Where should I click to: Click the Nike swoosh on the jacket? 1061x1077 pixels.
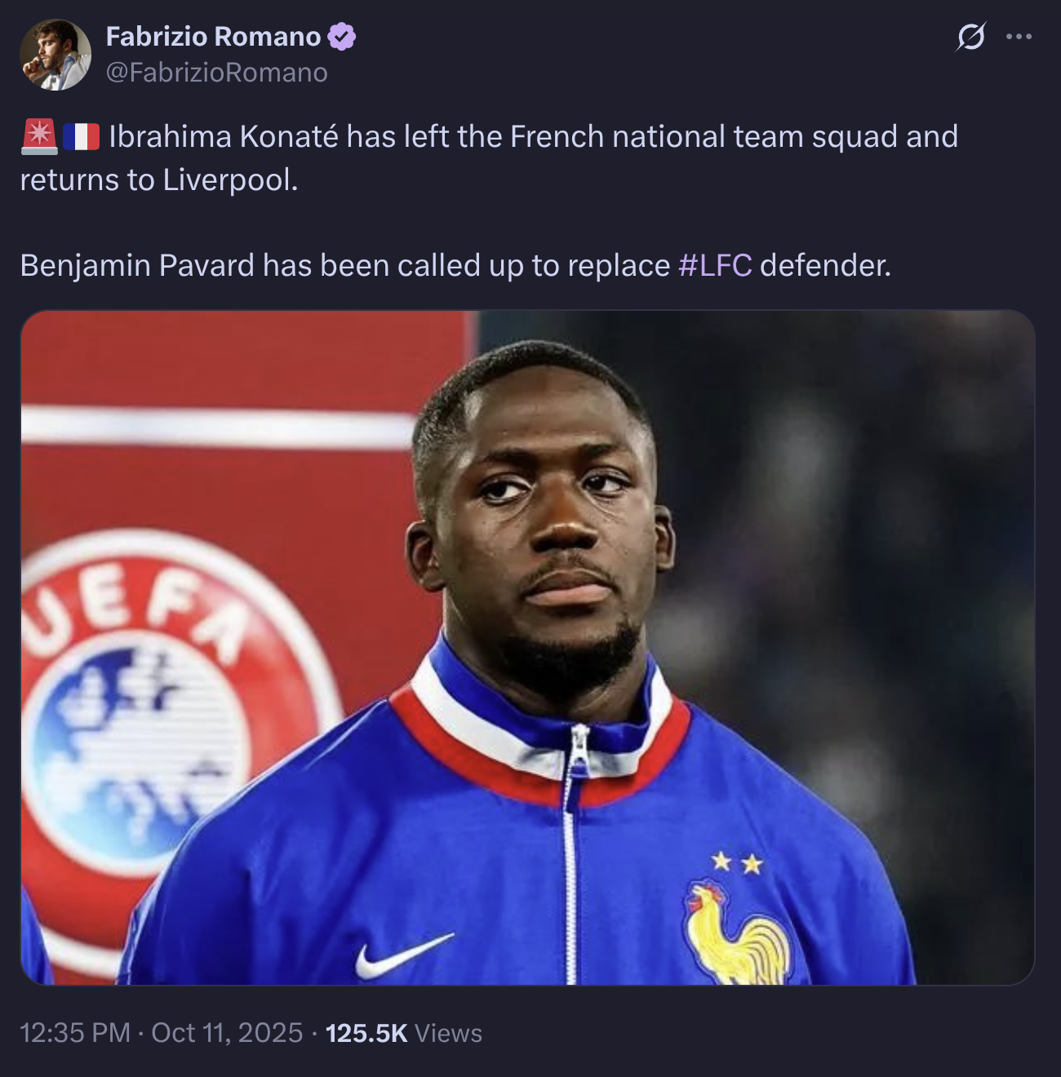pyautogui.click(x=402, y=955)
